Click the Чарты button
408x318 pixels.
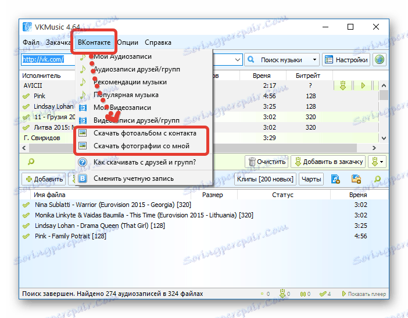[311, 179]
